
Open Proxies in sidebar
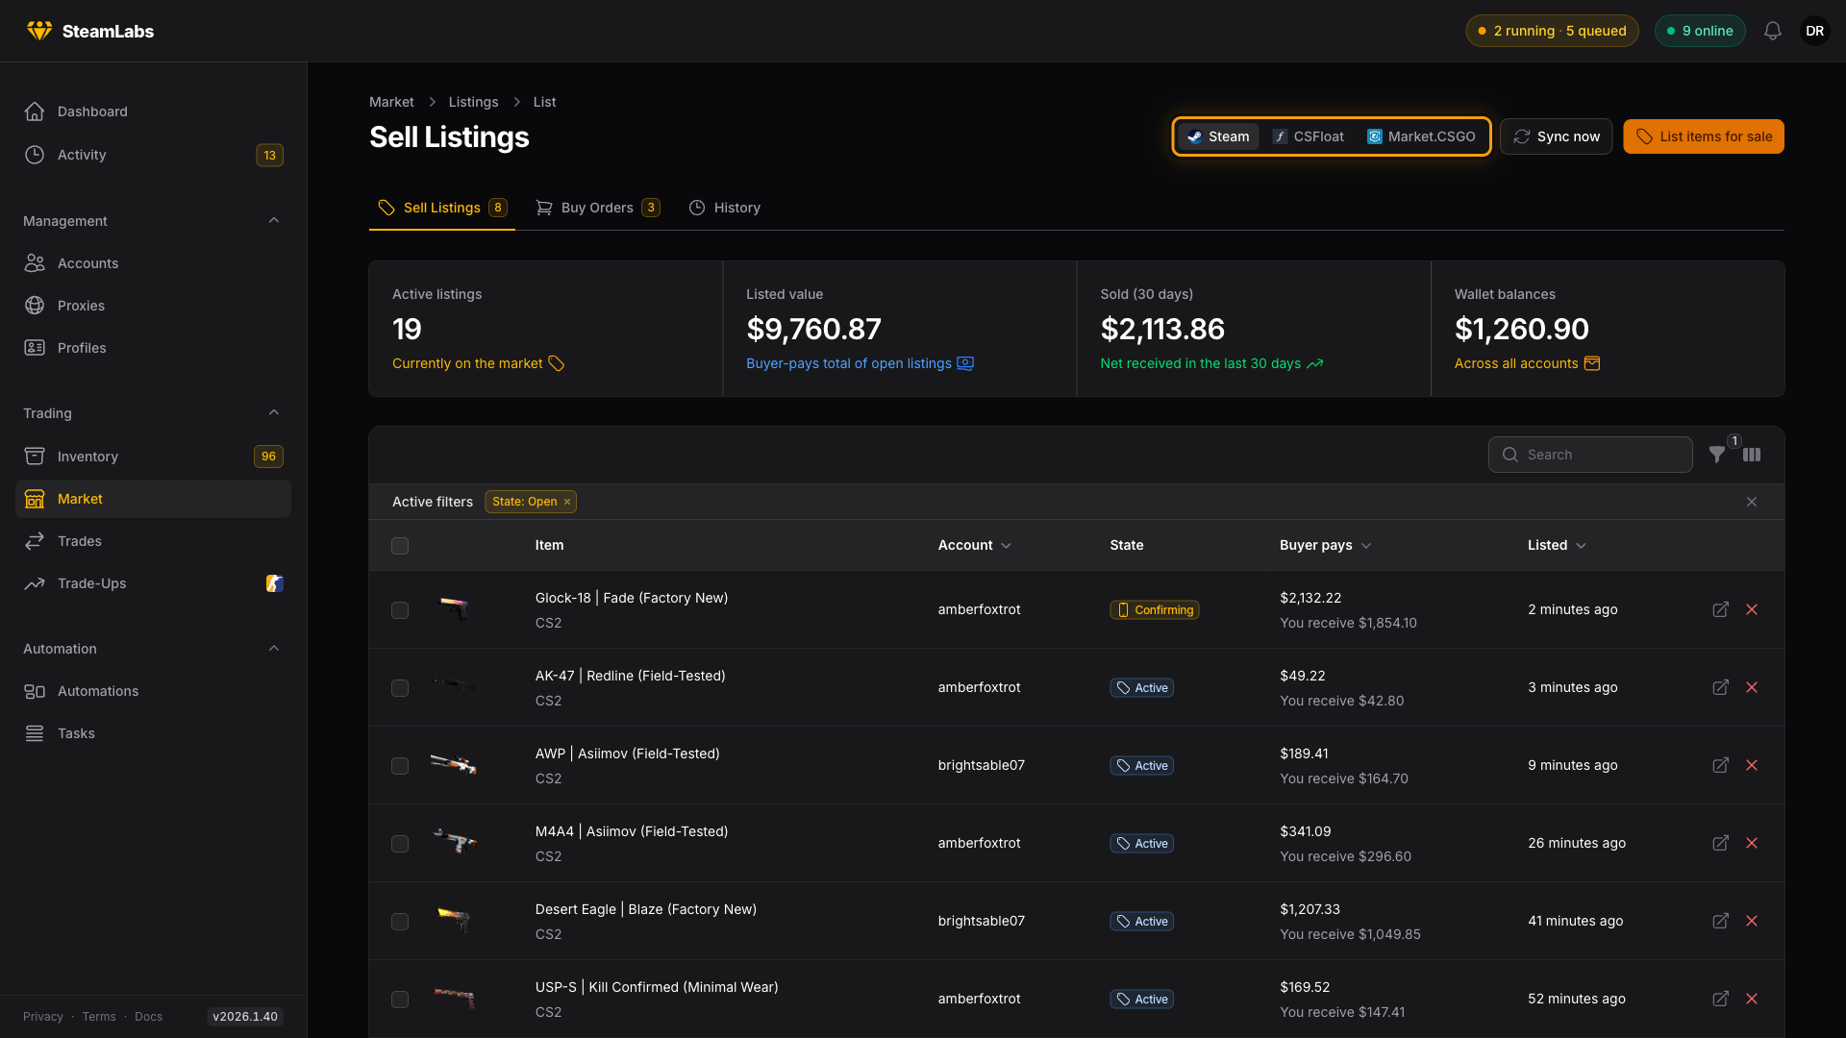(153, 306)
